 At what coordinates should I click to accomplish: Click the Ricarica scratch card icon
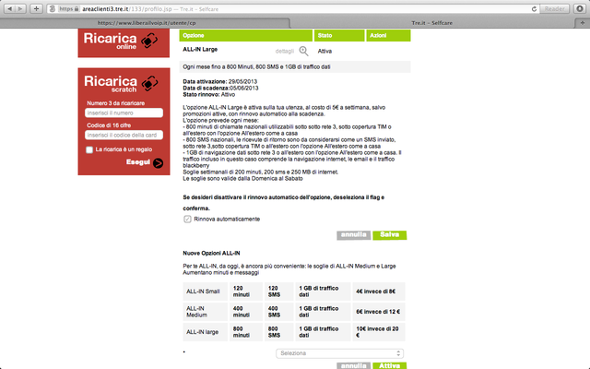[x=149, y=83]
